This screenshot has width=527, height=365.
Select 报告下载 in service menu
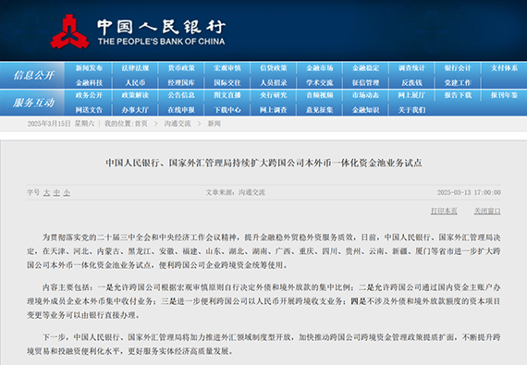[x=458, y=95]
